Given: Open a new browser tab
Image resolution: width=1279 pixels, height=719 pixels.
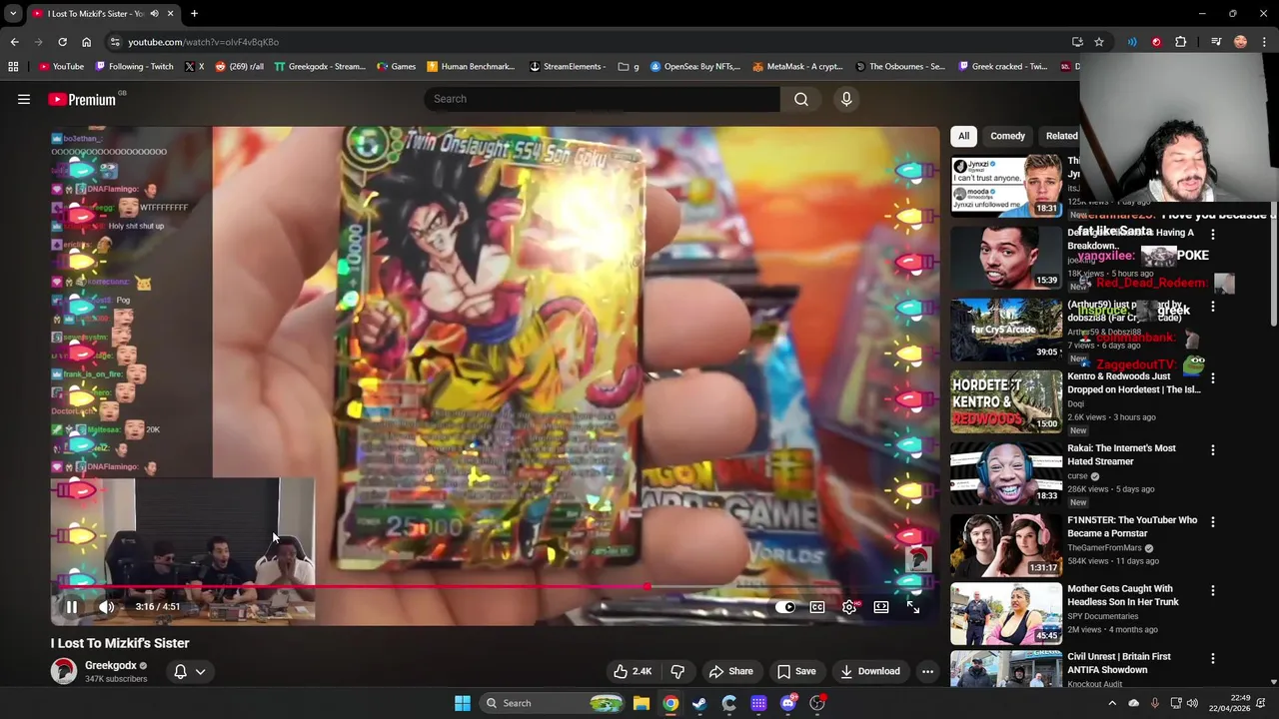Looking at the screenshot, I should point(194,14).
